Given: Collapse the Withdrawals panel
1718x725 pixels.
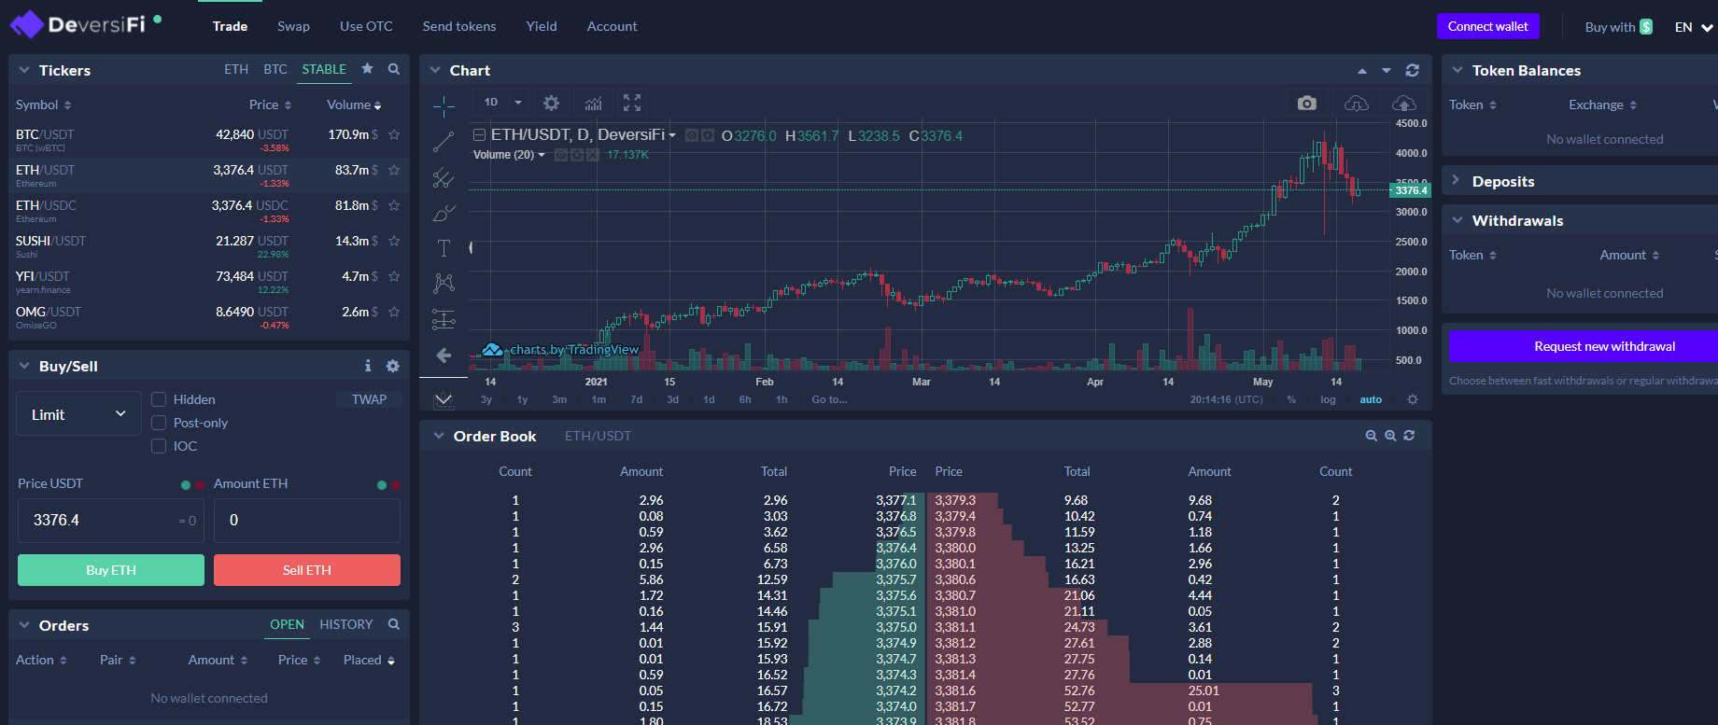Looking at the screenshot, I should click(x=1457, y=220).
